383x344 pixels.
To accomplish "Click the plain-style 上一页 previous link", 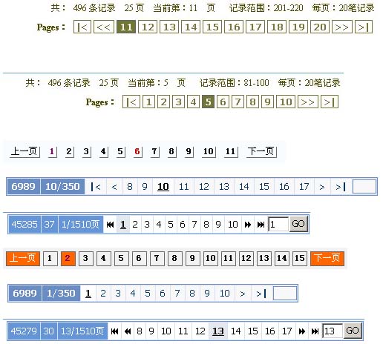I will pyautogui.click(x=24, y=151).
